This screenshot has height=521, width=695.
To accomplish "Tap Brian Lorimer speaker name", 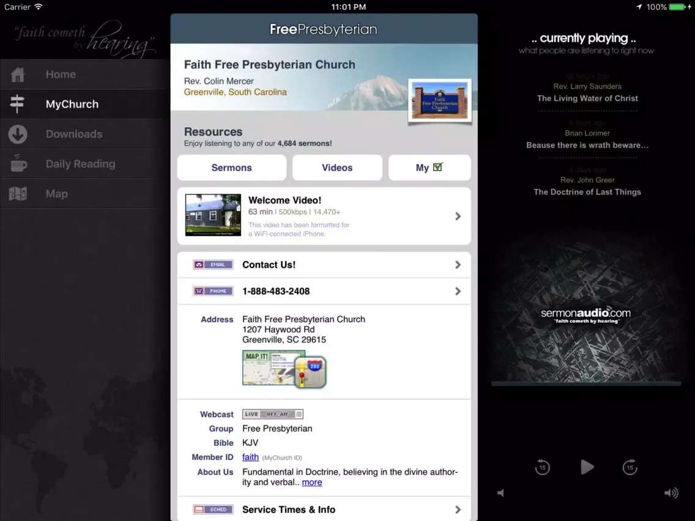I will pyautogui.click(x=587, y=133).
